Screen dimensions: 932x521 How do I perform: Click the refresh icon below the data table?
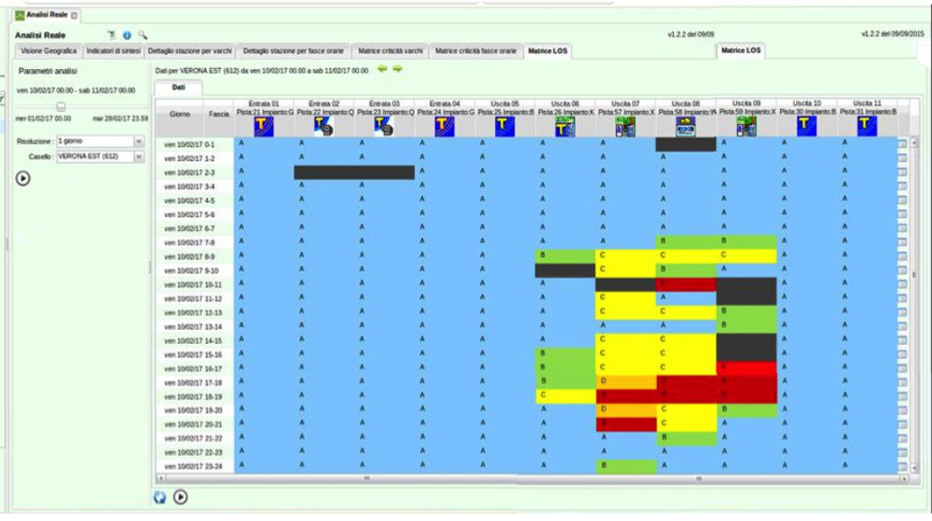pos(160,498)
